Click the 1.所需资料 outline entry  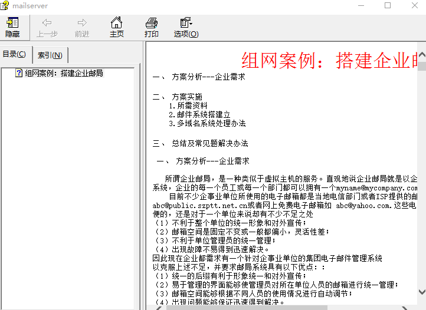[188, 106]
